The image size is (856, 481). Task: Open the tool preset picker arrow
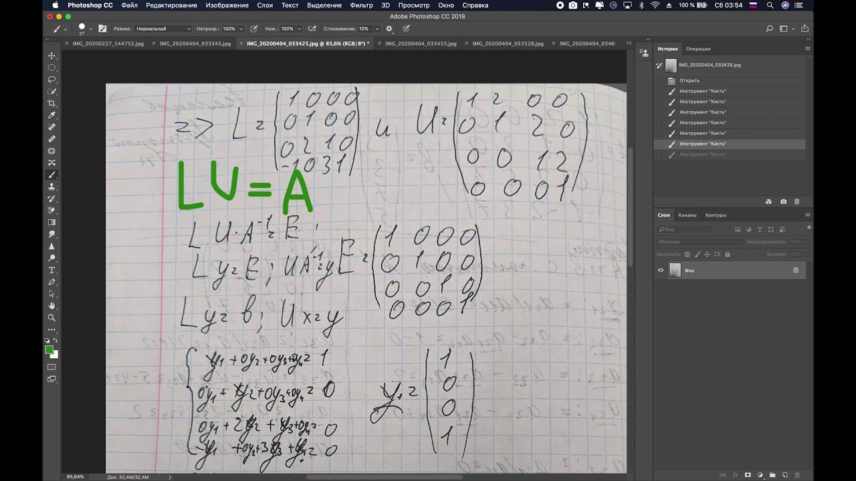pos(66,29)
